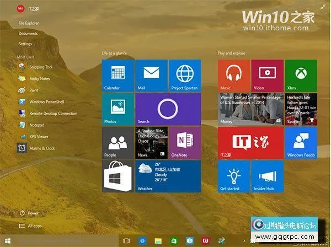Open the Power options menu

[x=33, y=213]
